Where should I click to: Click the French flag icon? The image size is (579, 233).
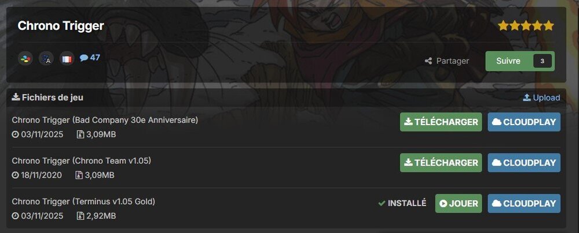[x=67, y=58]
